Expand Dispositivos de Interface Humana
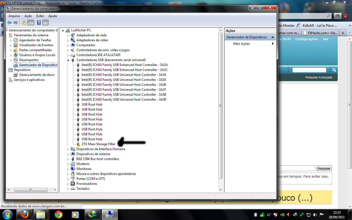This screenshot has width=352, height=220. (68, 149)
